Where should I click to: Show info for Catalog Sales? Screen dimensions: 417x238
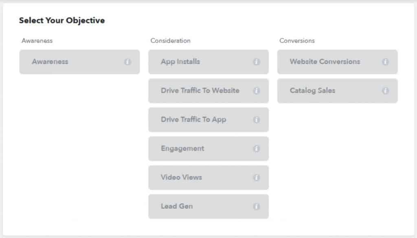385,91
